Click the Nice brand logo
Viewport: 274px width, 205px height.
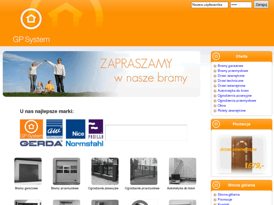(x=75, y=129)
